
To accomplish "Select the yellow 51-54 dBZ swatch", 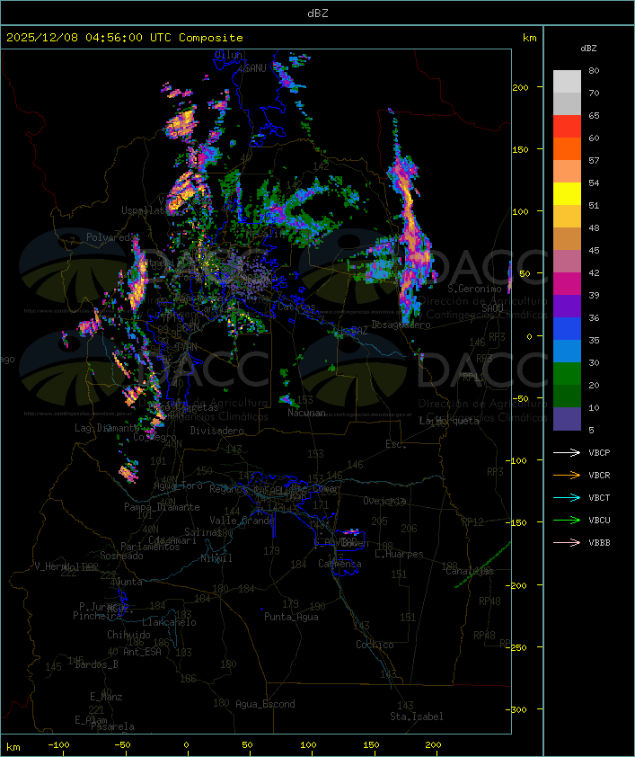I will [x=567, y=193].
